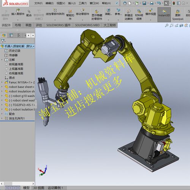Open the ConfigurationManager tab icon
Image resolution: width=190 pixels, height=190 pixels.
(x=19, y=35)
